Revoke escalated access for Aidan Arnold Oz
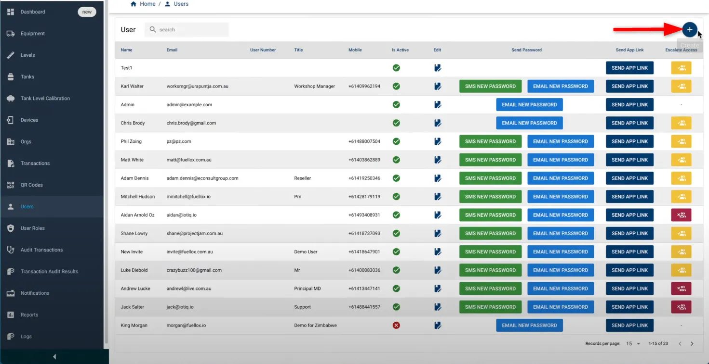This screenshot has width=709, height=364. click(681, 215)
